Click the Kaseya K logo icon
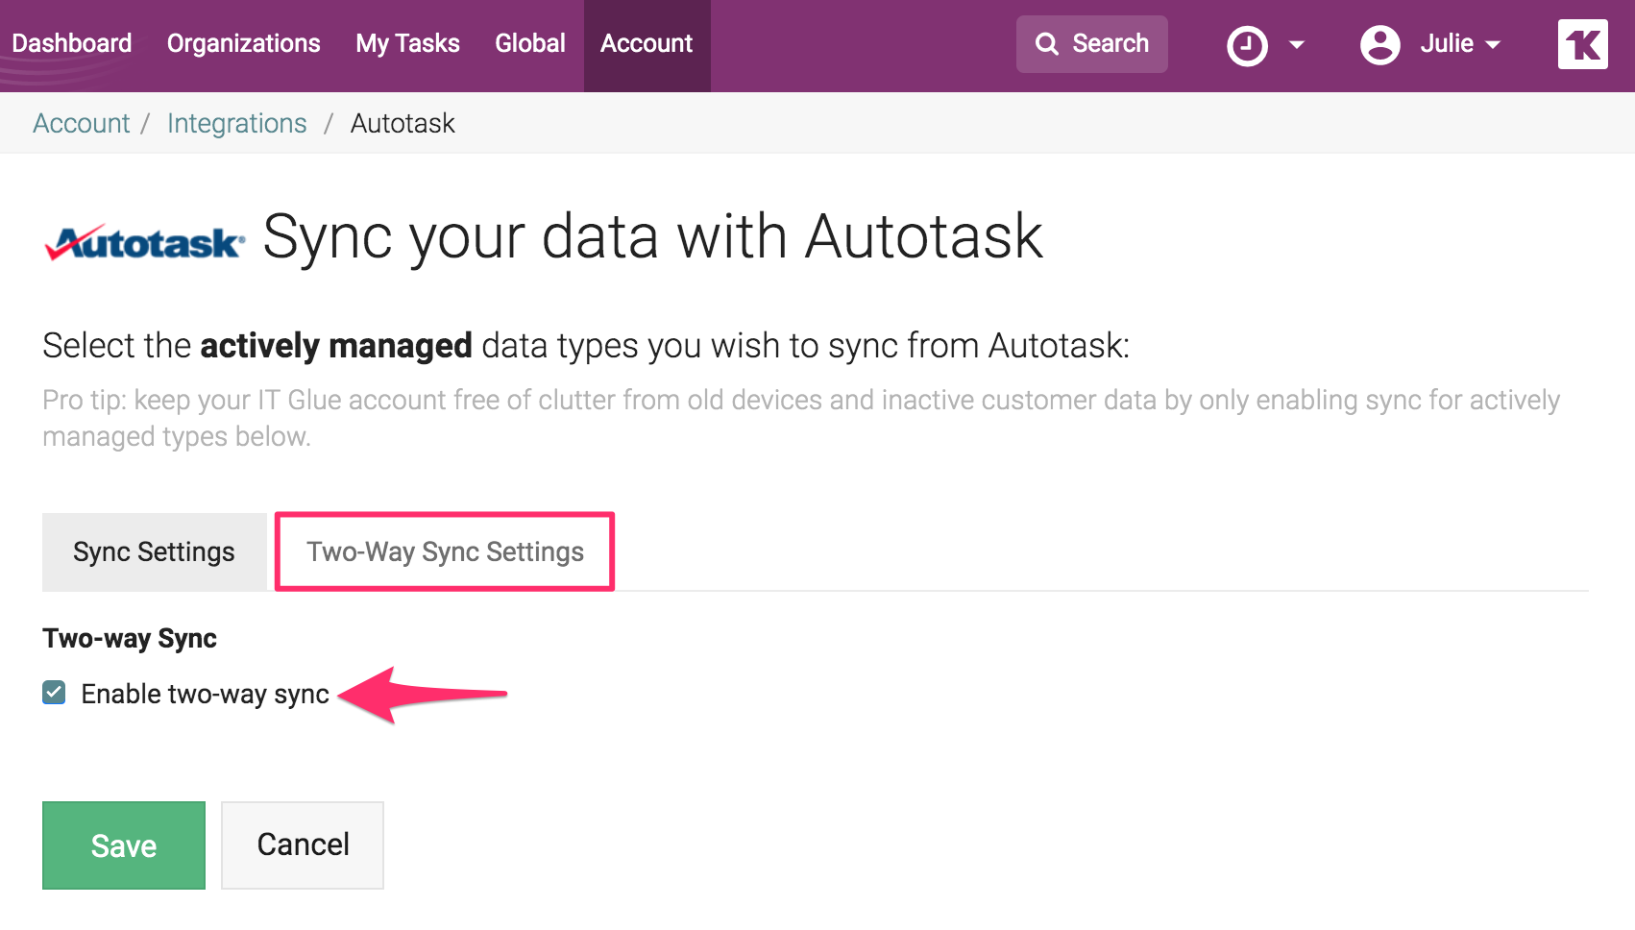The image size is (1635, 930). 1582,44
